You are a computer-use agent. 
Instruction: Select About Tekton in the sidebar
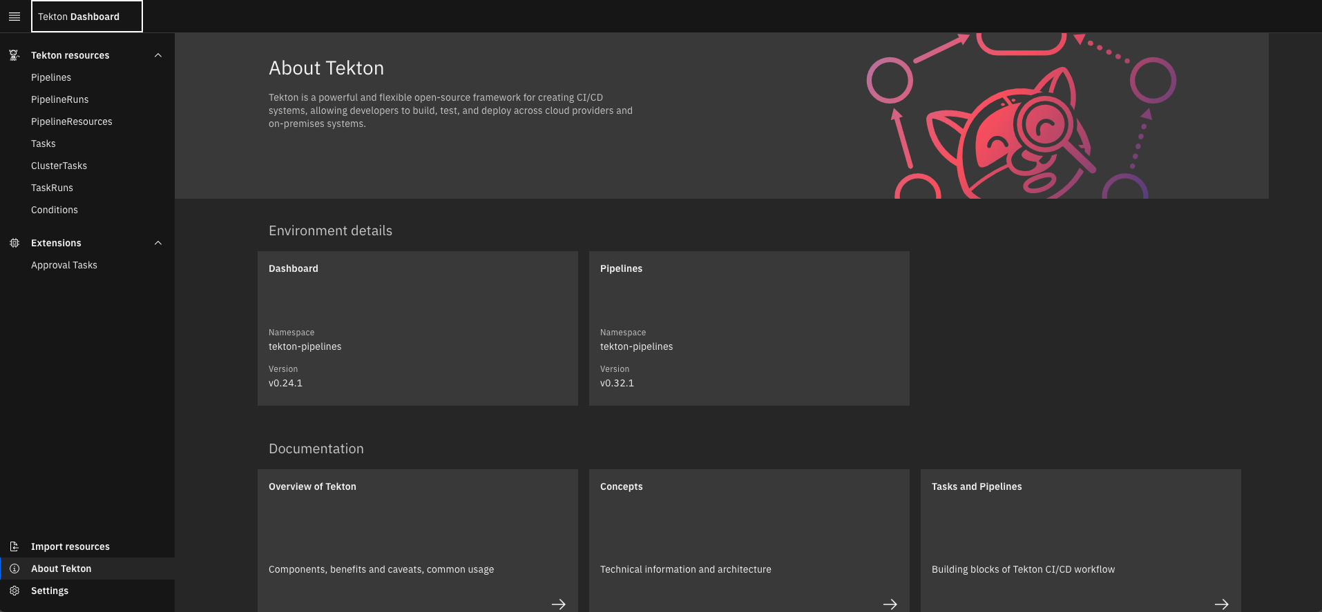point(87,569)
